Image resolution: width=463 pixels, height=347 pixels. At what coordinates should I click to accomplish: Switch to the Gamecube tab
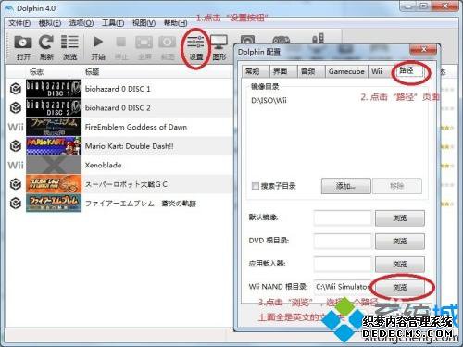click(x=346, y=71)
